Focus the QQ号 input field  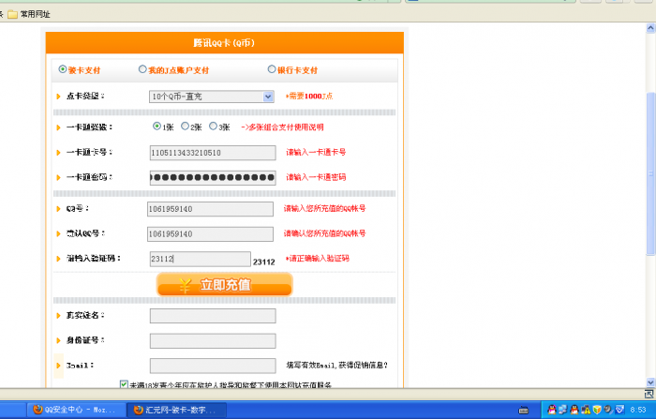pyautogui.click(x=210, y=209)
